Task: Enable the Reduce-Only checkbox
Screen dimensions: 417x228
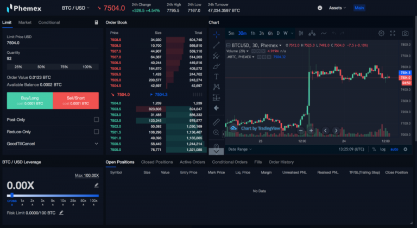Action: point(96,132)
